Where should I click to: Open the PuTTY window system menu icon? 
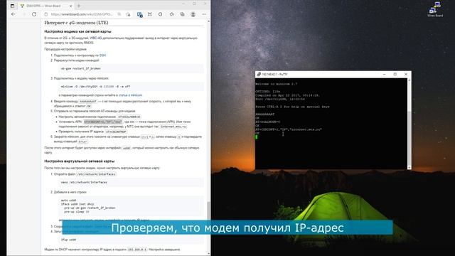[259, 74]
